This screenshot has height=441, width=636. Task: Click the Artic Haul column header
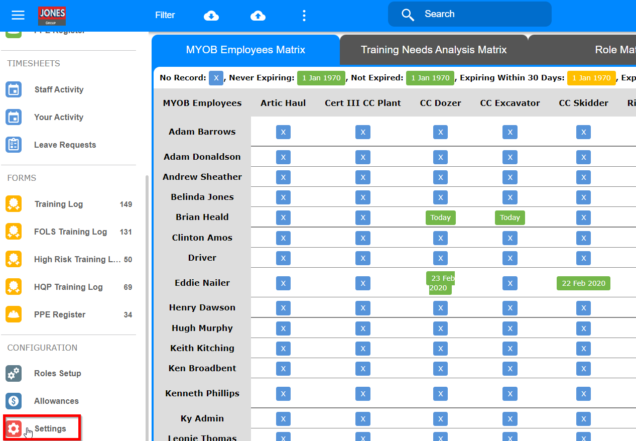pos(283,103)
